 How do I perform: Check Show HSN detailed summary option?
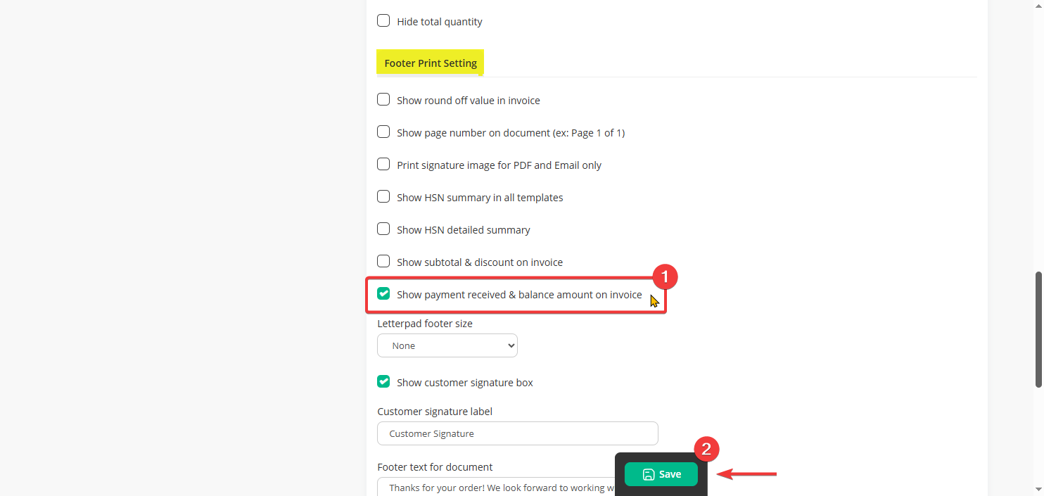[383, 229]
